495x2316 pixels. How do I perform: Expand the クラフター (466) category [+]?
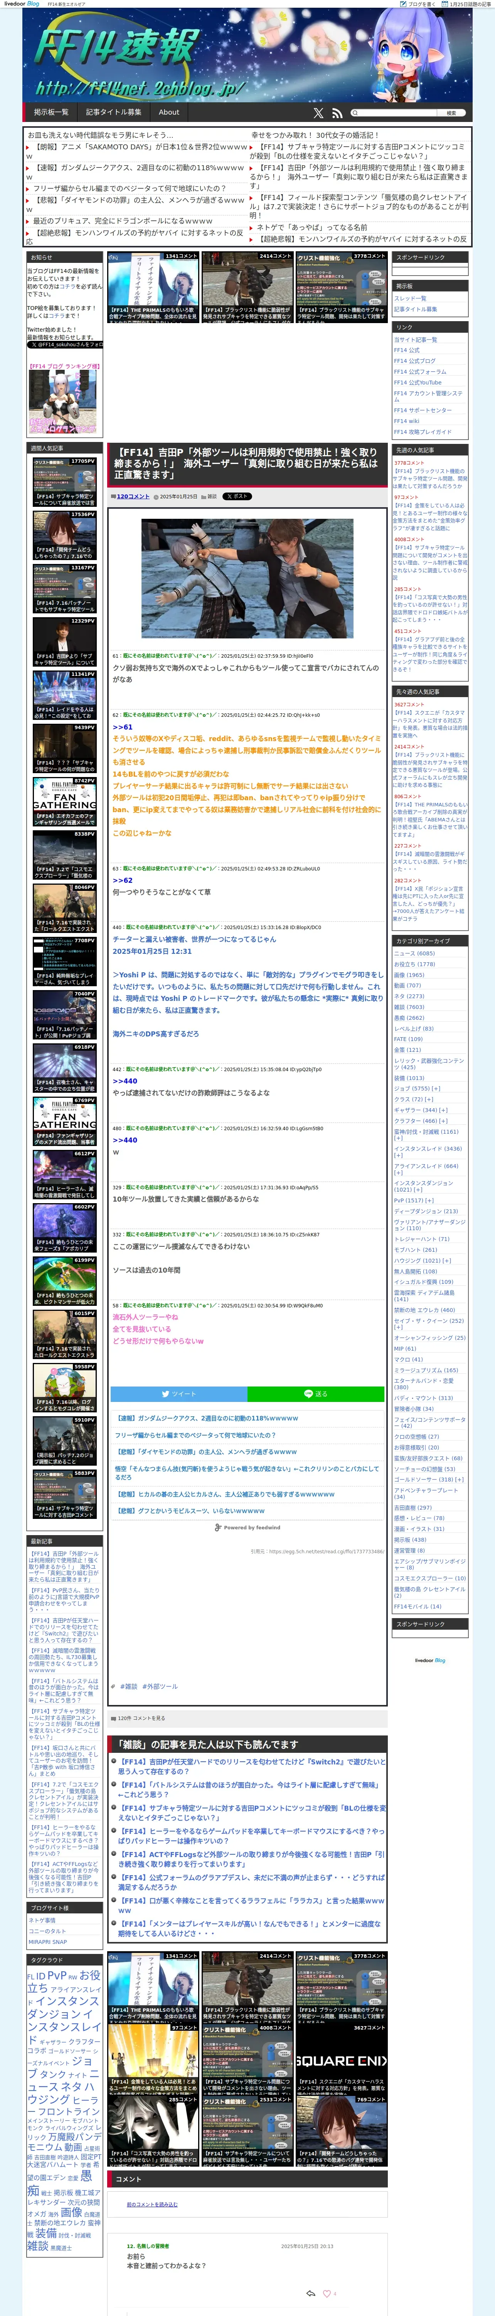pyautogui.click(x=443, y=1121)
